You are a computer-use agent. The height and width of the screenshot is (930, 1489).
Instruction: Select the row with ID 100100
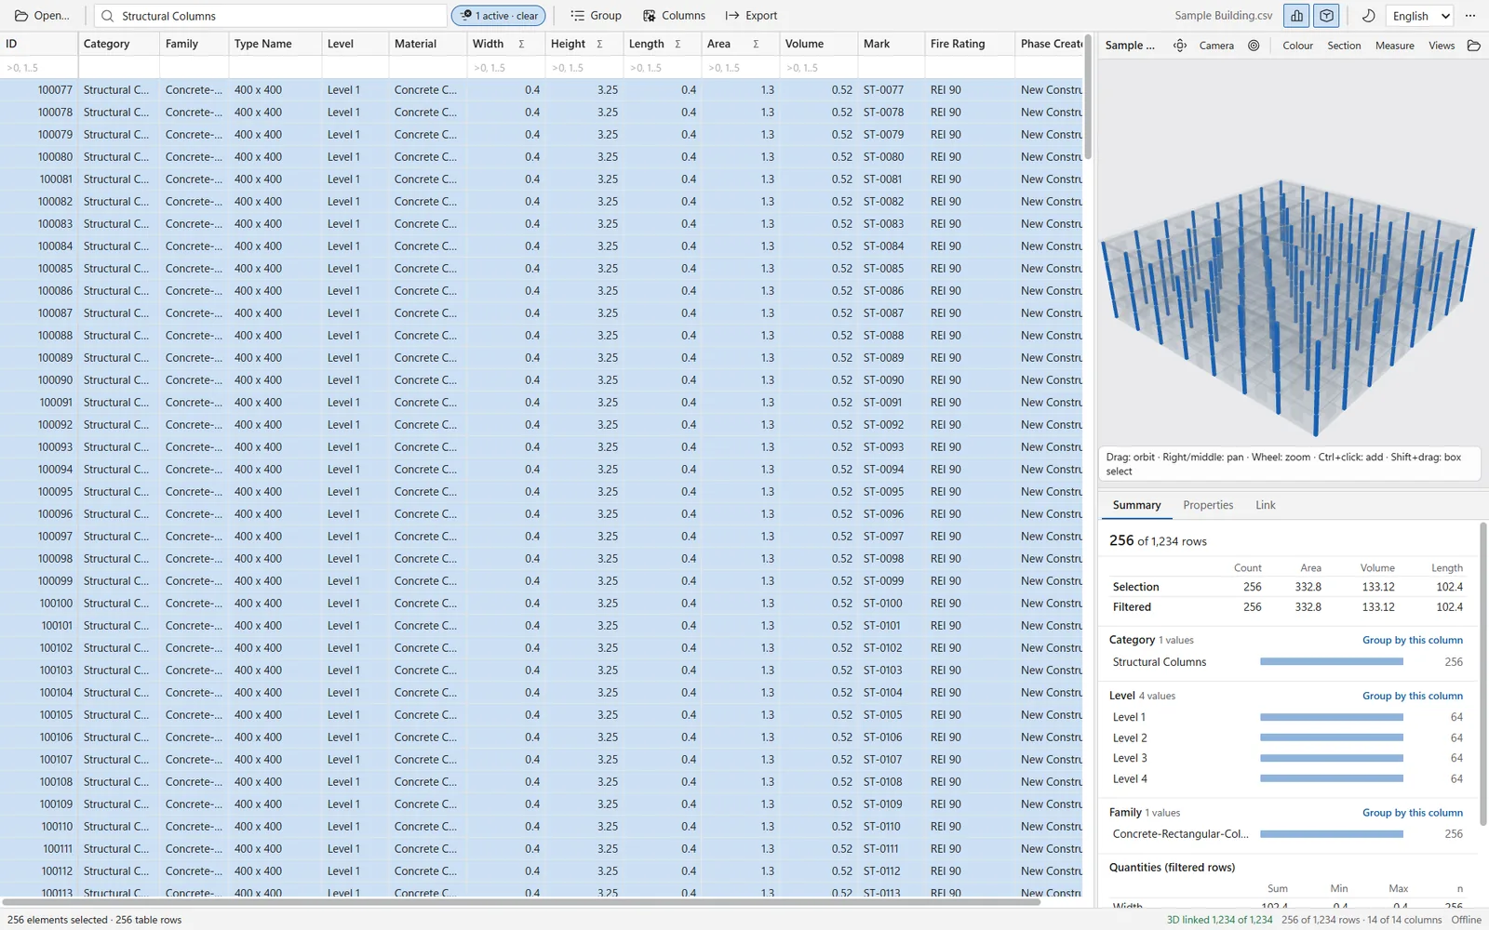[x=542, y=604]
